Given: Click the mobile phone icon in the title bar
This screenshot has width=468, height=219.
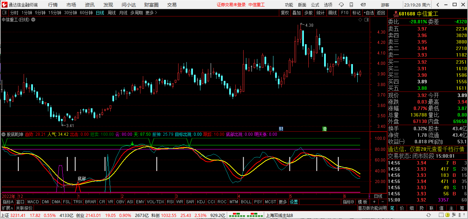Looking at the screenshot, I should (x=351, y=5).
